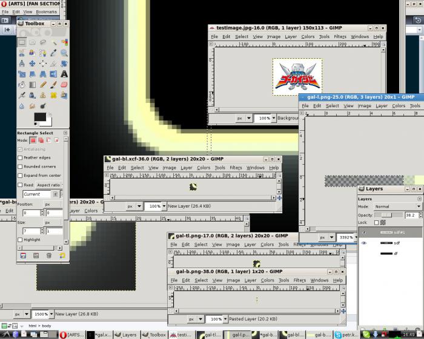Select the Foreground Select tool
The image size is (424, 339).
click(33, 53)
